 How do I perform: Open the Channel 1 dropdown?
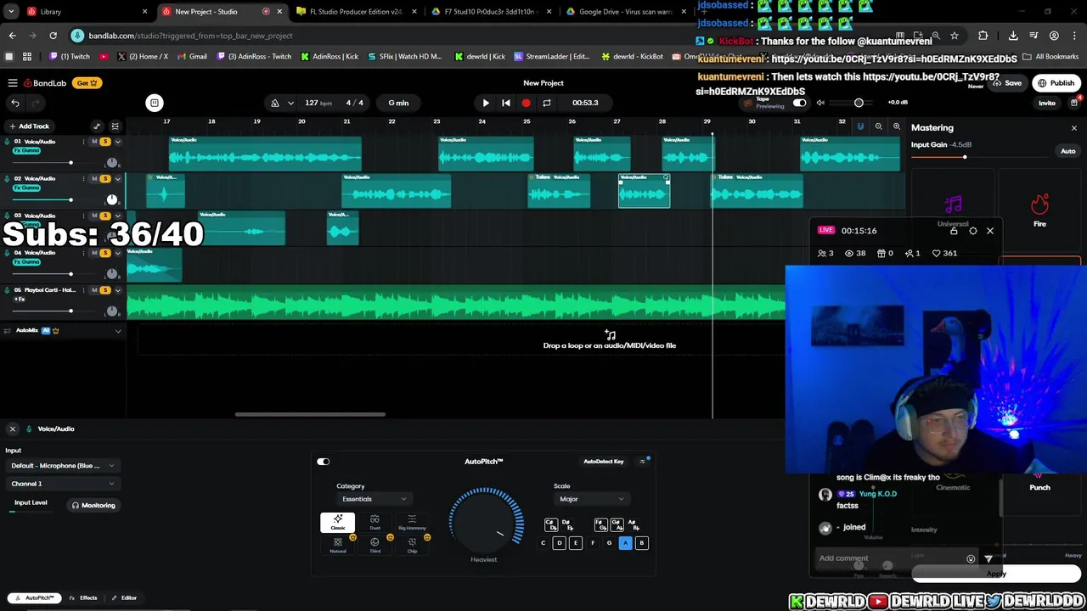pyautogui.click(x=63, y=484)
